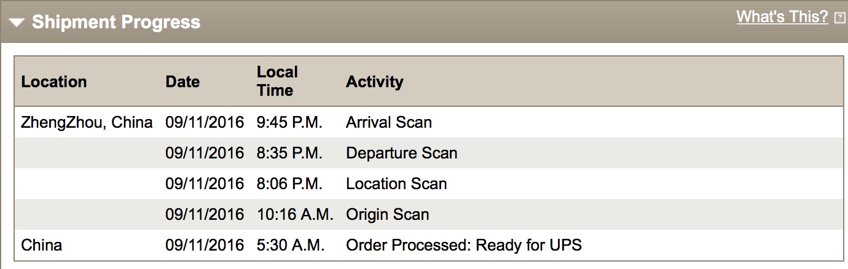This screenshot has width=848, height=269.
Task: Click the 10:16 A.M. time cell
Action: pos(295,215)
